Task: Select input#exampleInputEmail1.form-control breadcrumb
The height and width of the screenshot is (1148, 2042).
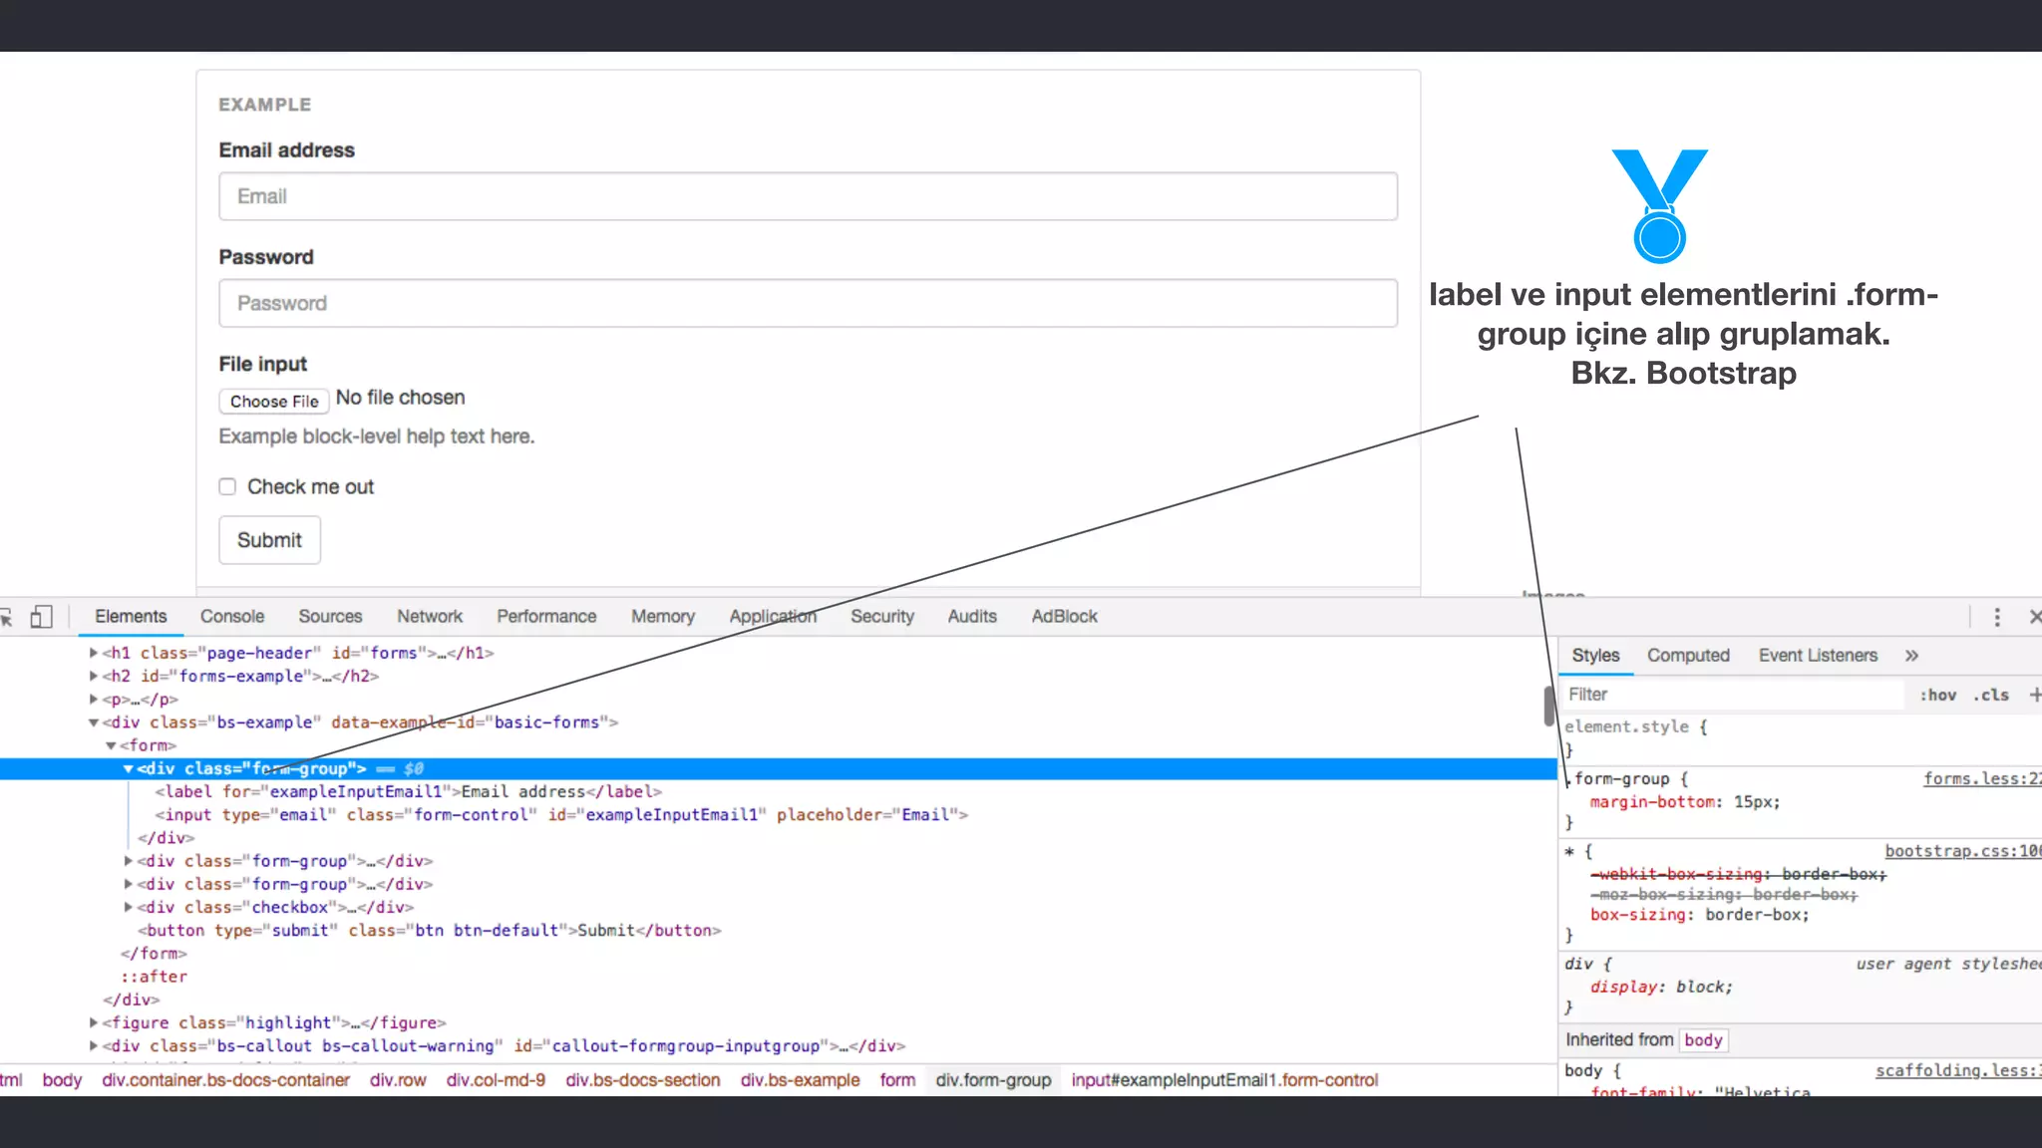Action: [x=1224, y=1080]
